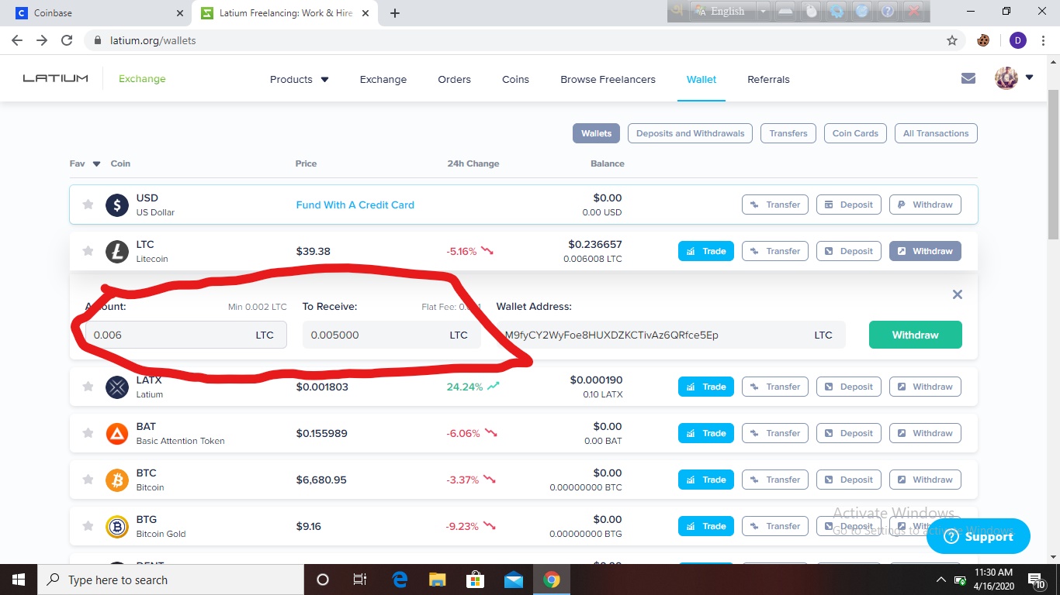
Task: Go back to the previous page
Action: click(x=17, y=40)
